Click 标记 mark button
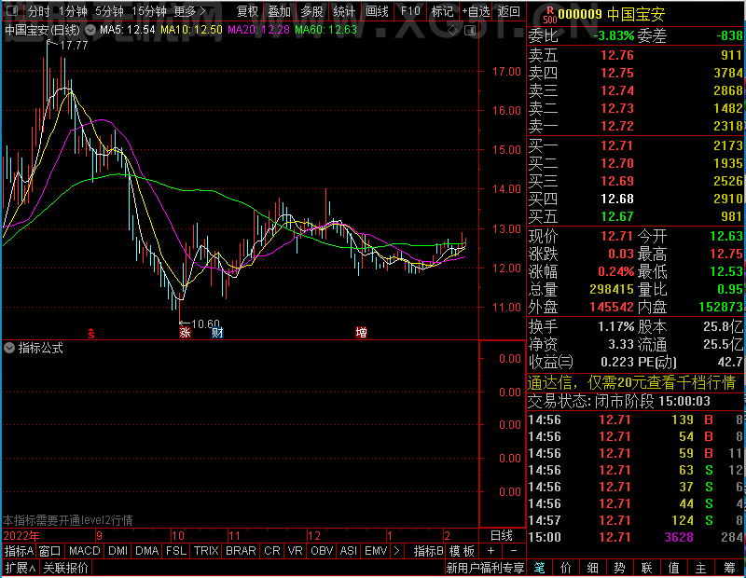The height and width of the screenshot is (578, 746). coord(442,11)
